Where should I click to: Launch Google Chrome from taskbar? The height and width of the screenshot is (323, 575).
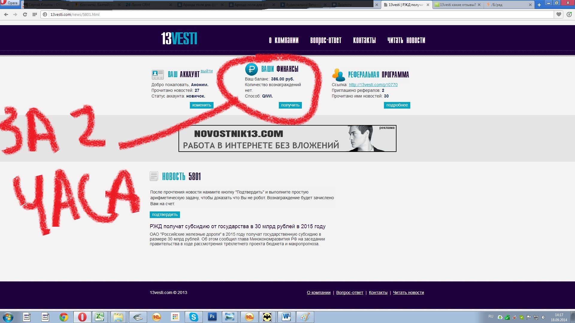[63, 317]
